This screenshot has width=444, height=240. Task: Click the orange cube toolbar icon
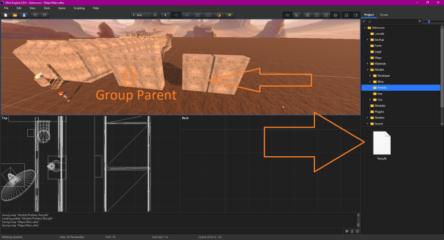217,14
